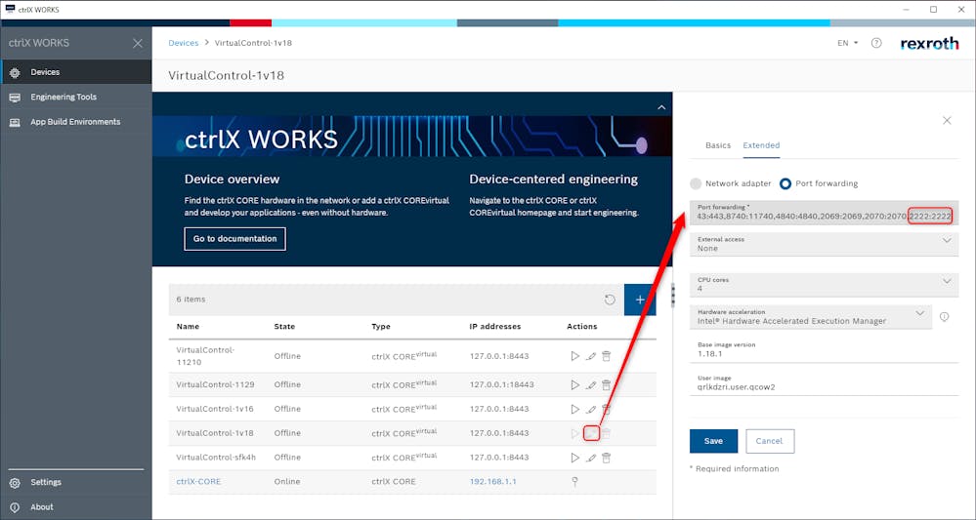976x520 pixels.
Task: Click the 127.0.0.1:18443 IP address cell
Action: click(502, 384)
